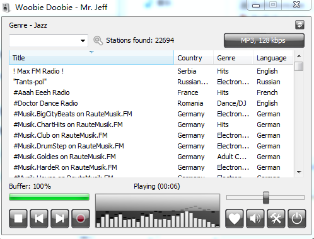Image resolution: width=314 pixels, height=239 pixels.
Task: Click the 'Playing (00:06)' status text
Action: [157, 186]
